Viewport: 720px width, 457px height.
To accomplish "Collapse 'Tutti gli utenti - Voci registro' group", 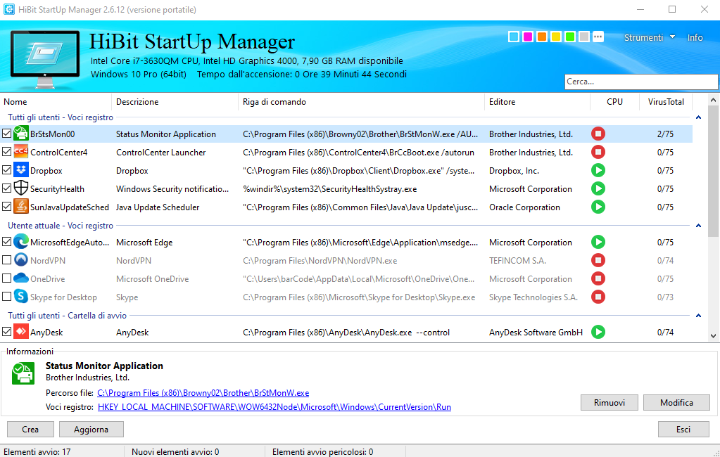I will click(698, 117).
